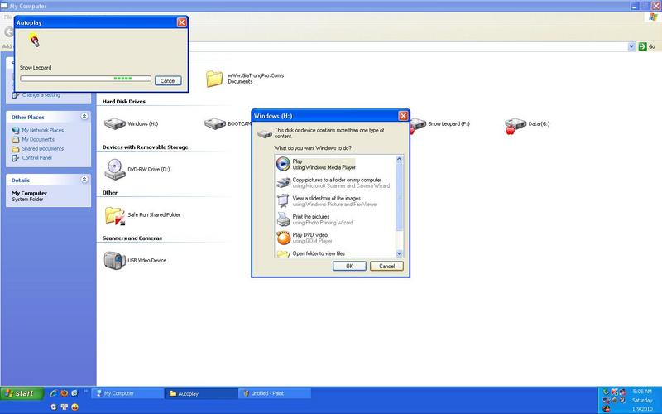The width and height of the screenshot is (662, 414).
Task: Switch to My Computer taskbar button
Action: point(128,393)
